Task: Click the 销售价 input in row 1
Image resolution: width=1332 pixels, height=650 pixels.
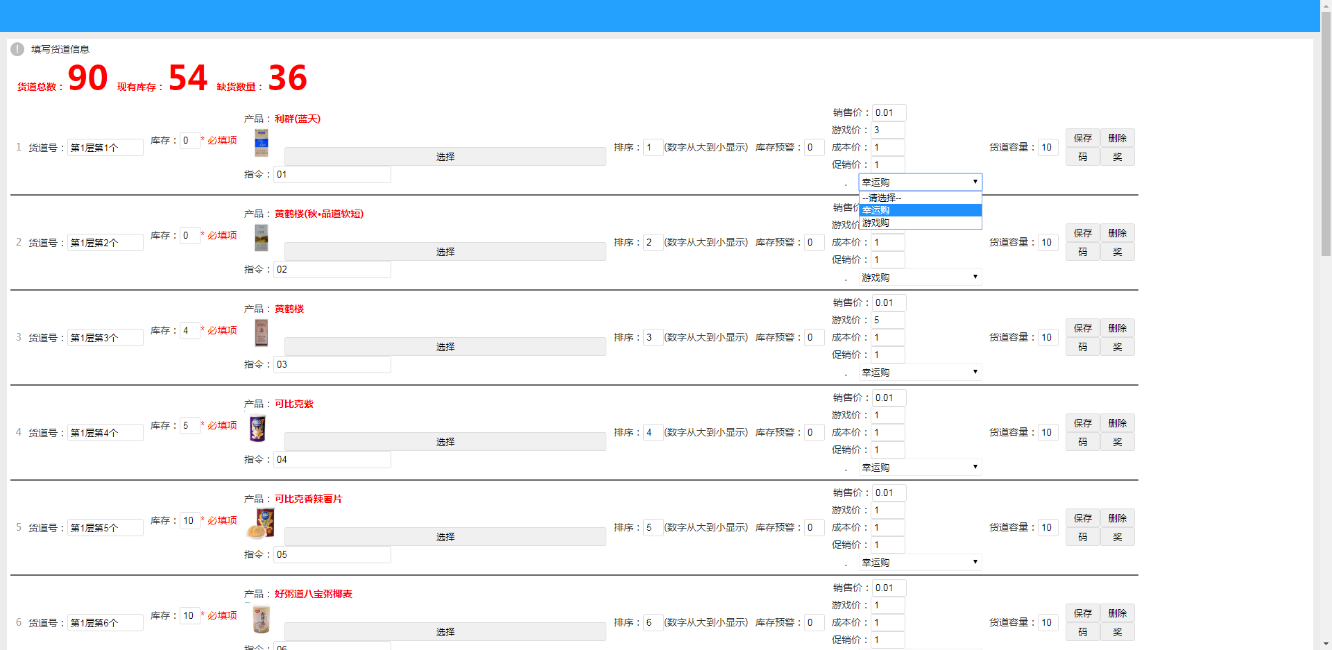Action: tap(888, 112)
